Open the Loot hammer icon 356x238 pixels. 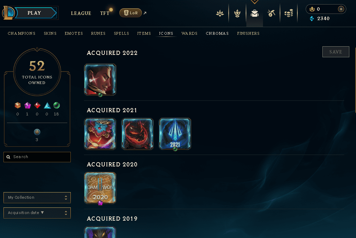271,13
